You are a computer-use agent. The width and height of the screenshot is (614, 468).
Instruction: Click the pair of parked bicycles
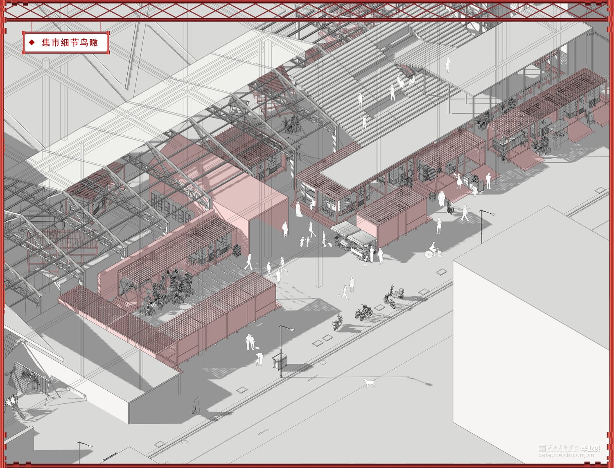point(363,312)
